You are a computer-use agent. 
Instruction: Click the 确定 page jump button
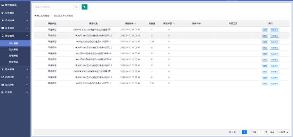(272, 132)
